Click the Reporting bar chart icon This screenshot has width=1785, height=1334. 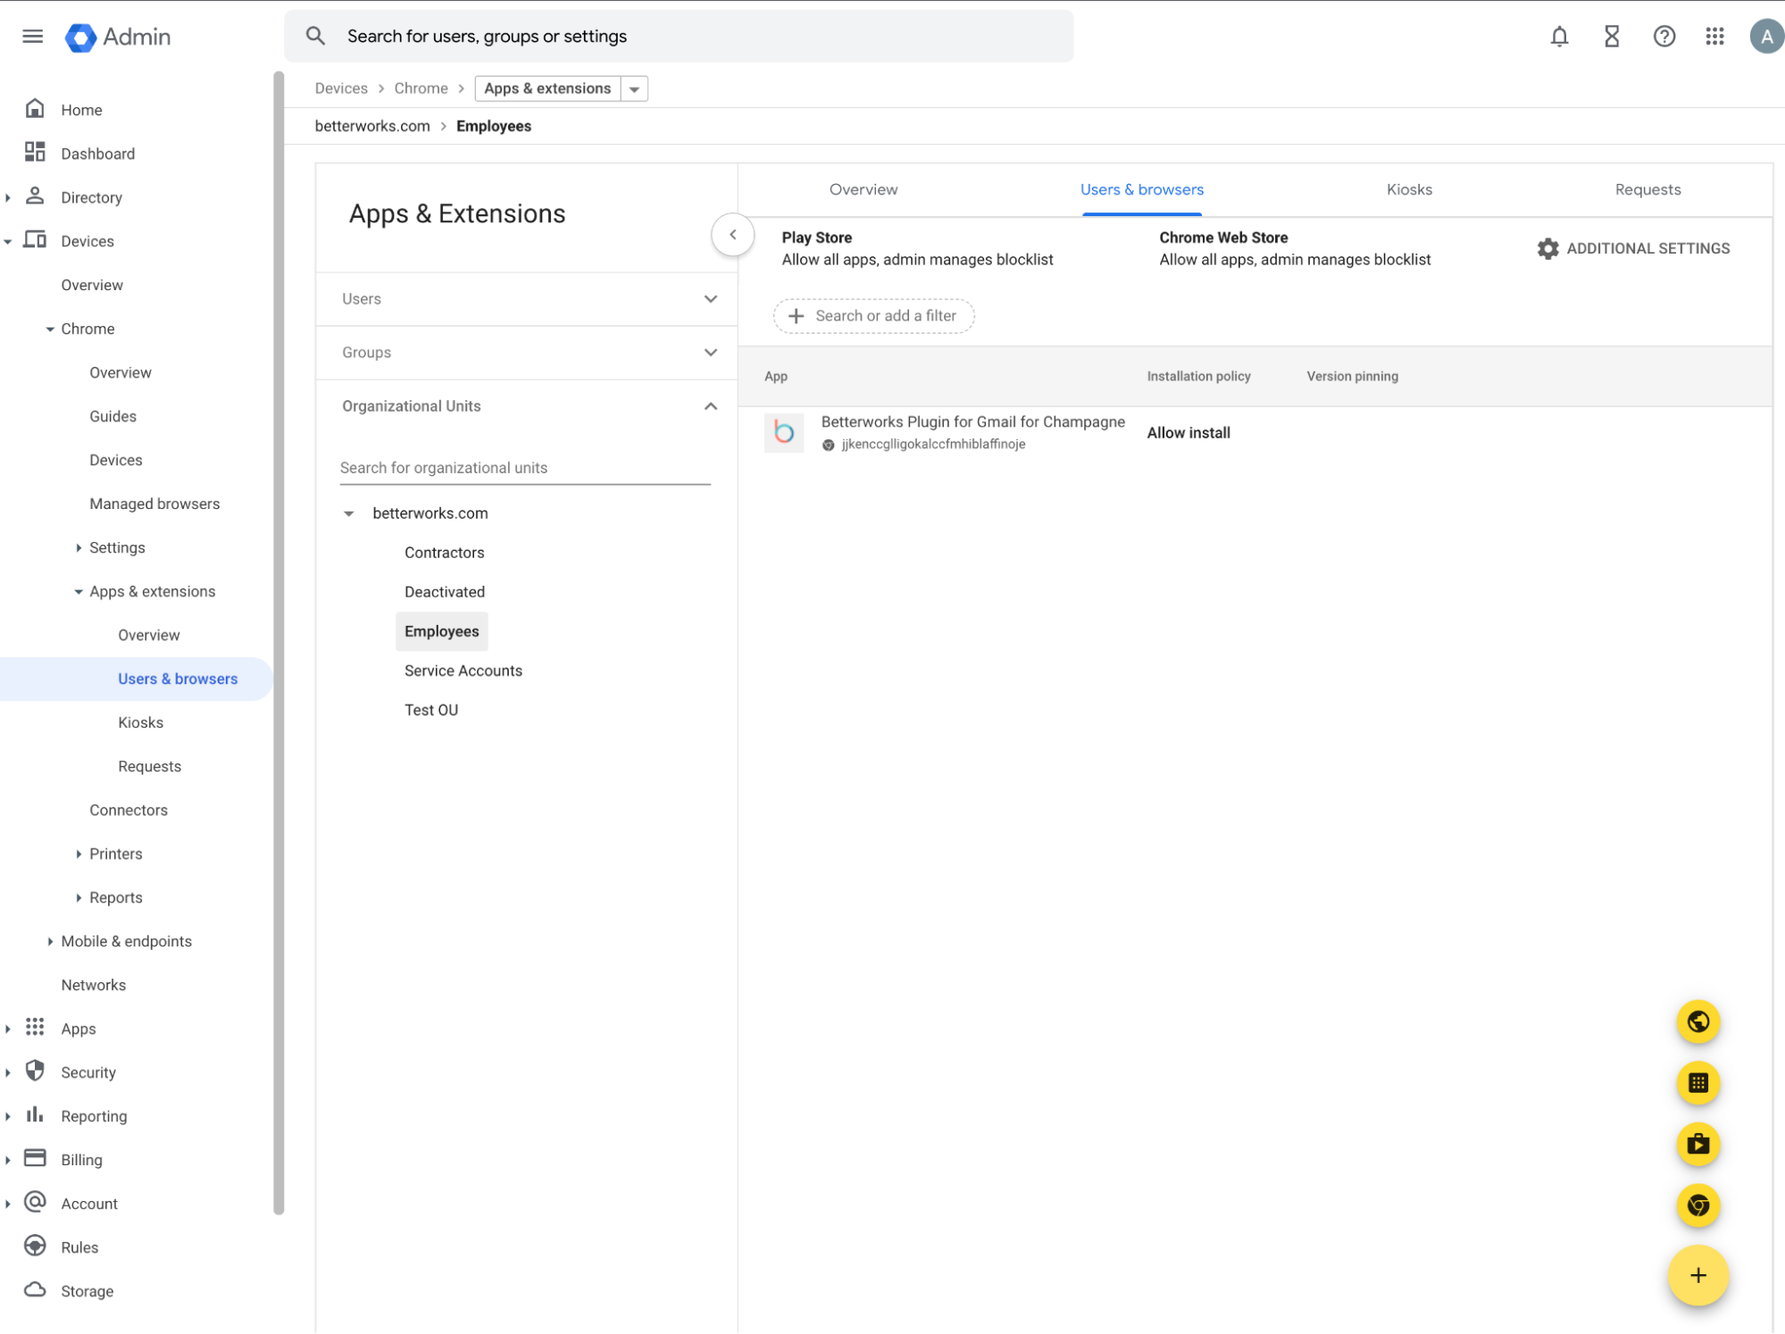[35, 1115]
